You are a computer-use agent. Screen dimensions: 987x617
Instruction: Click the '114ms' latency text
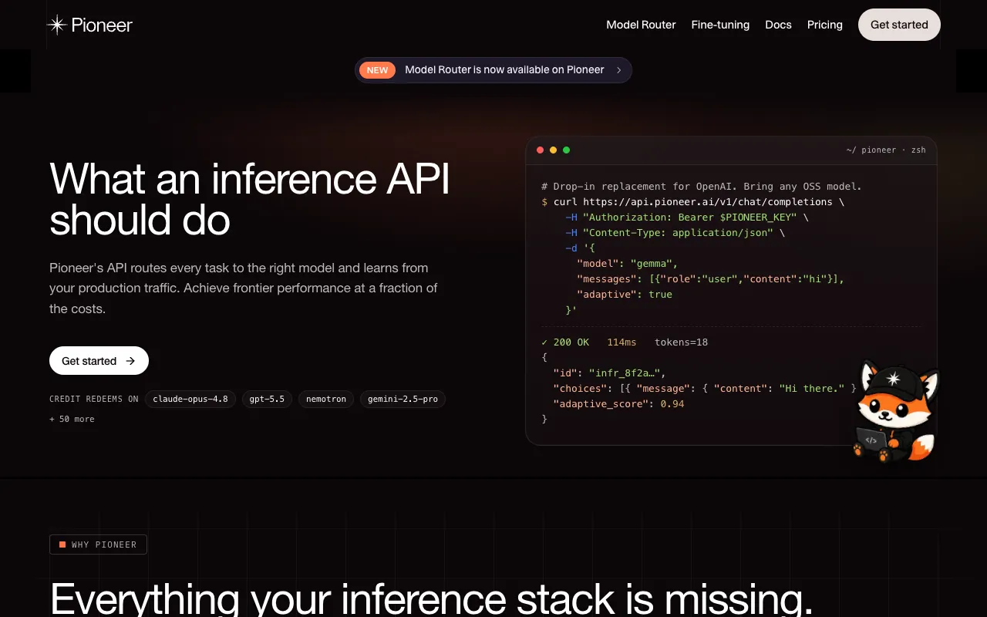(x=622, y=342)
